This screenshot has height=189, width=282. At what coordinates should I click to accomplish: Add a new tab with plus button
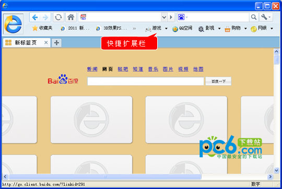pyautogui.click(x=56, y=43)
